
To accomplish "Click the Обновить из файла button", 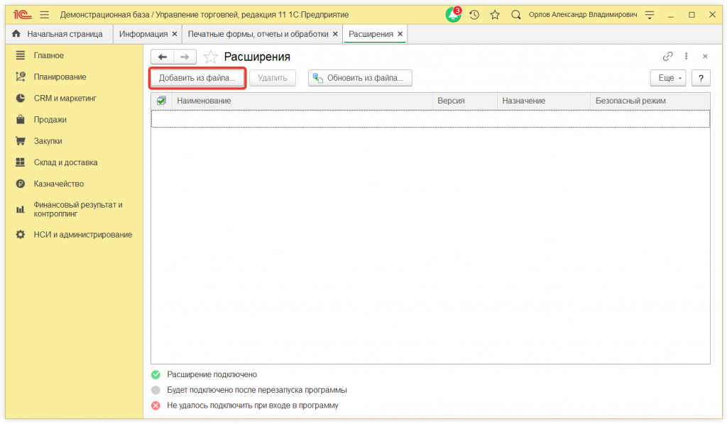I will pyautogui.click(x=360, y=78).
